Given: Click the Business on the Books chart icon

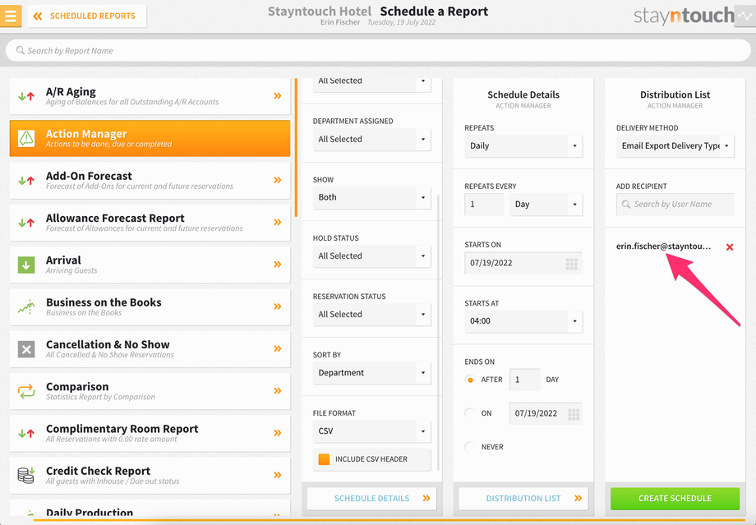Looking at the screenshot, I should pos(26,306).
